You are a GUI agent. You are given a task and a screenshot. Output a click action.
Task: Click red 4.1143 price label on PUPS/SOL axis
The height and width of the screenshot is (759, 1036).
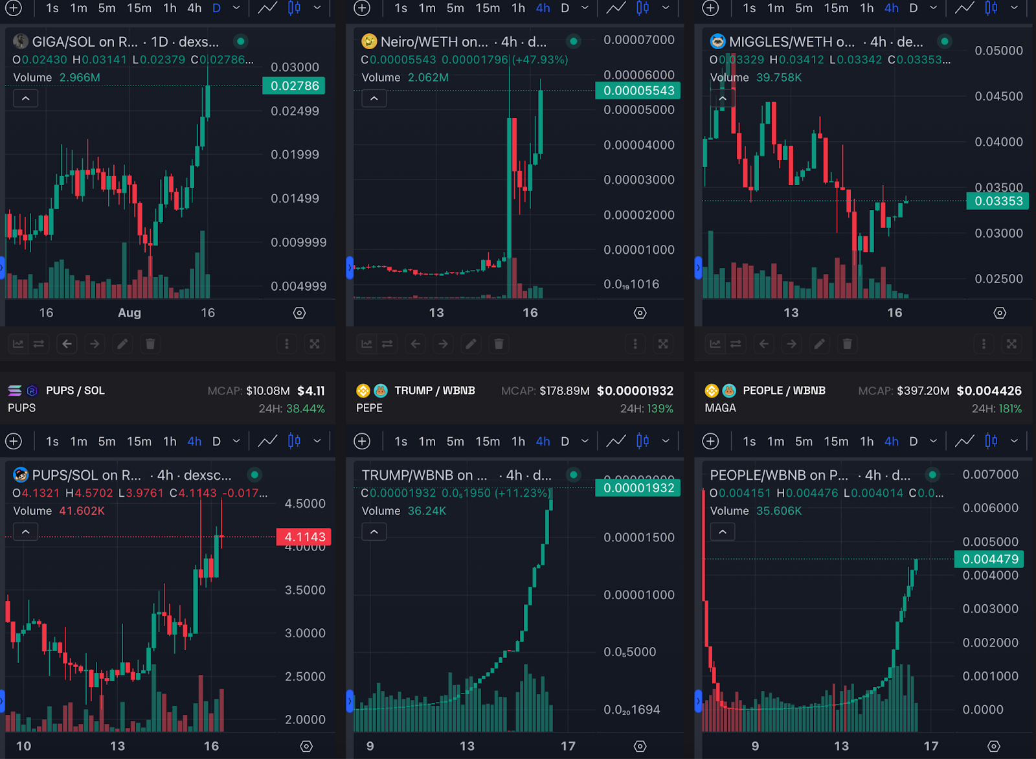(304, 537)
